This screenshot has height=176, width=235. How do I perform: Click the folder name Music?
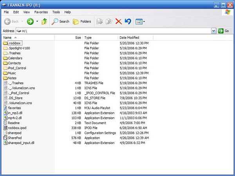tap(12, 73)
